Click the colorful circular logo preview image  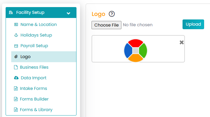136,50
